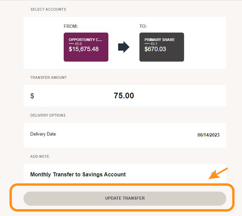
Task: Click masked account number 45:1 on dark card
Action: point(151,44)
